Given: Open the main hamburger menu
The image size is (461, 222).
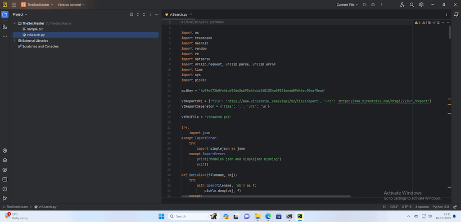Looking at the screenshot, I should tap(14, 4).
